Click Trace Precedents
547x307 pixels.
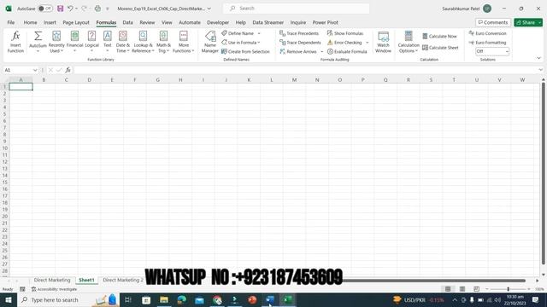299,33
